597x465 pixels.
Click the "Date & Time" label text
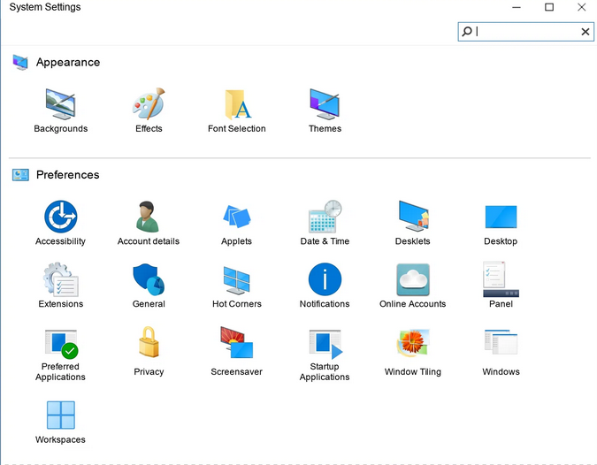pos(325,241)
